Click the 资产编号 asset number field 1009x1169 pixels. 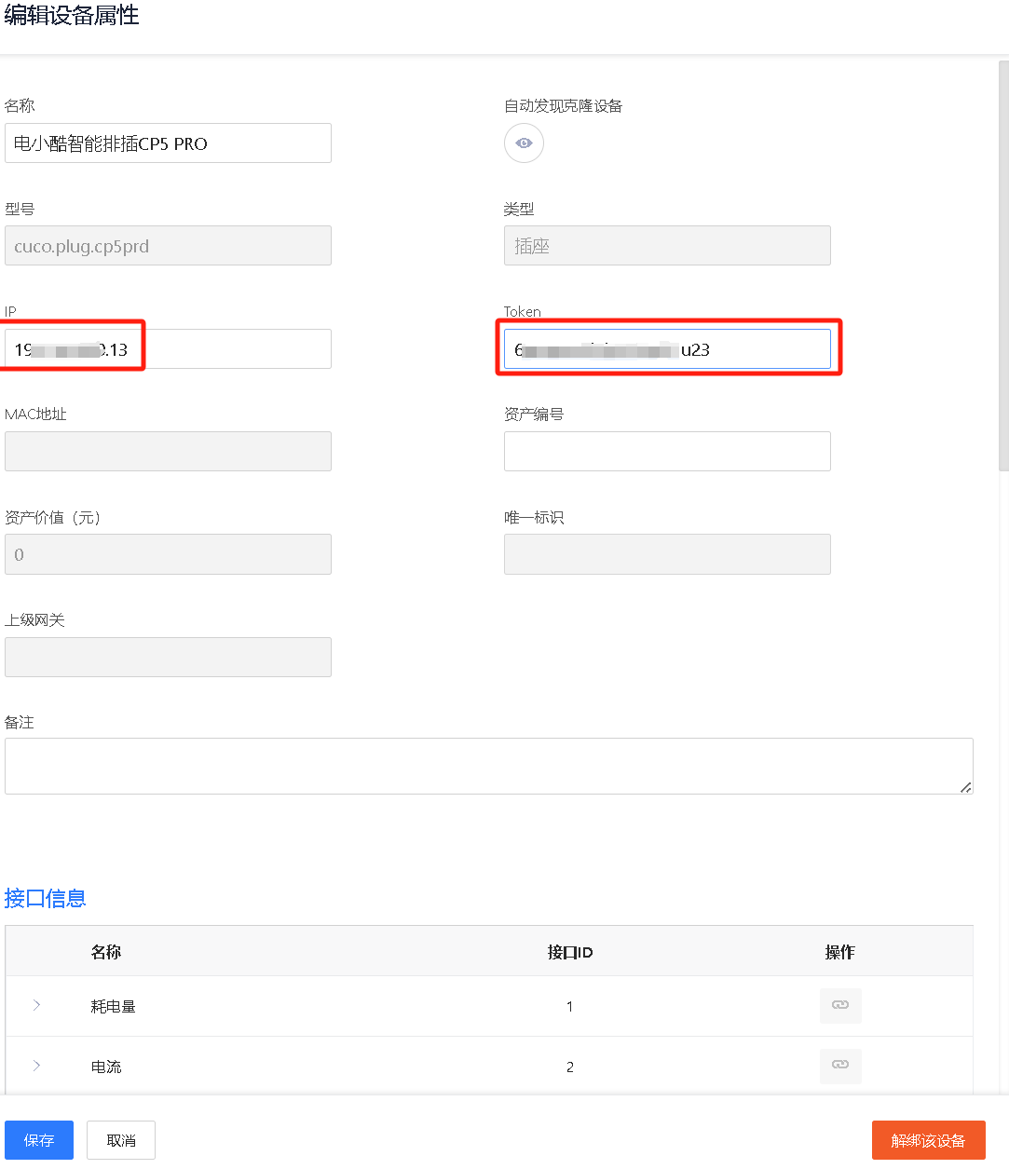tap(667, 452)
